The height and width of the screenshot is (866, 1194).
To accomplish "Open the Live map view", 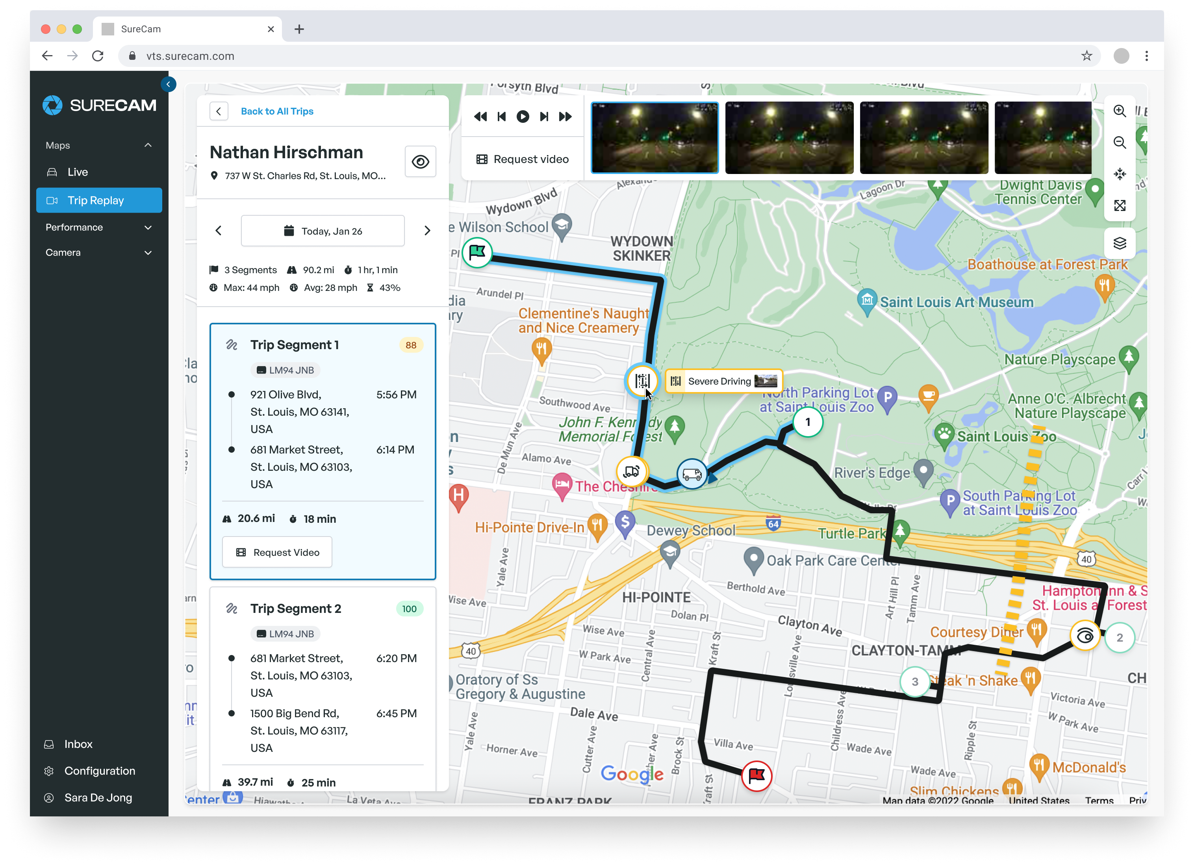I will [78, 172].
